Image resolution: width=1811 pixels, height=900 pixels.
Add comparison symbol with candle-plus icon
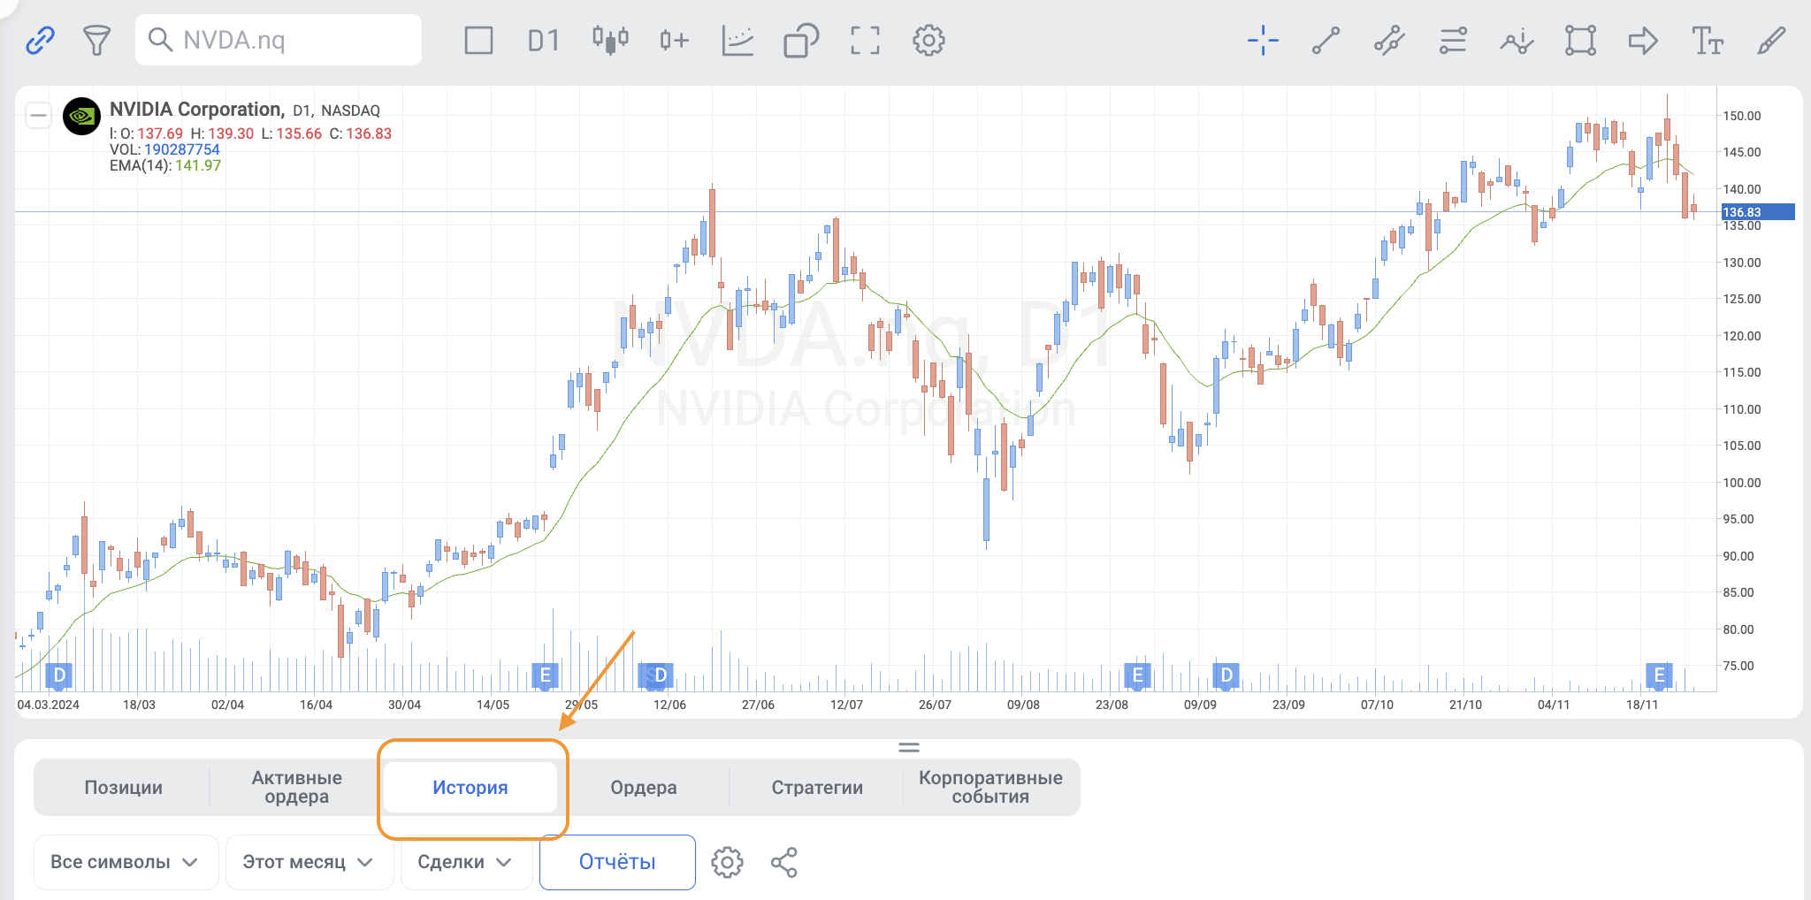pyautogui.click(x=674, y=41)
